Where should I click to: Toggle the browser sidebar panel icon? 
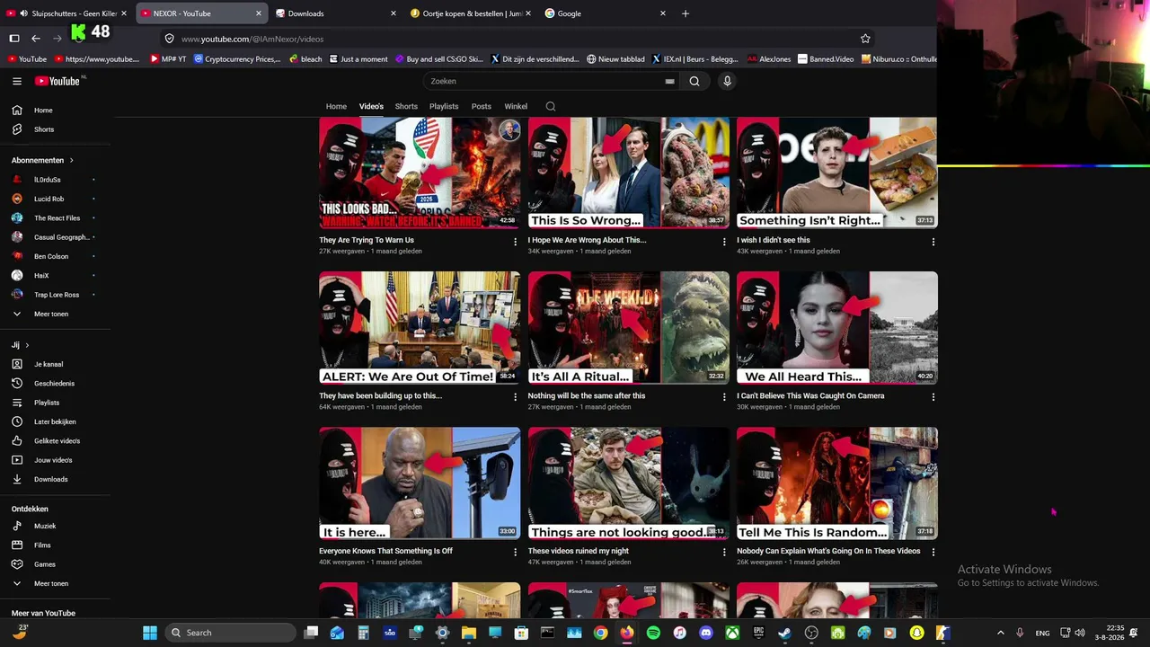point(14,39)
